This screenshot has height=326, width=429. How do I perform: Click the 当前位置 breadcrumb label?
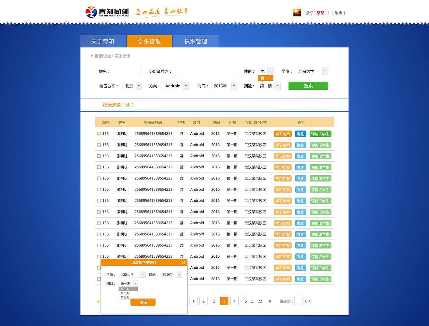(103, 56)
